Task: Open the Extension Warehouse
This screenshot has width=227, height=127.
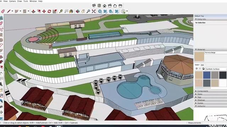Action: pos(105,11)
